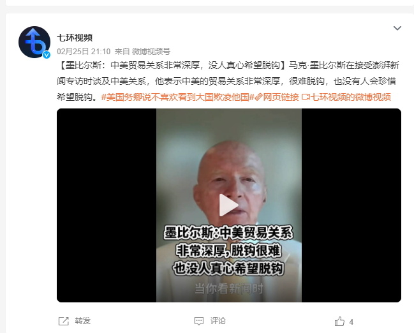This screenshot has height=333, width=414.
Task: Click the 转发 repost icon
Action: coord(63,321)
